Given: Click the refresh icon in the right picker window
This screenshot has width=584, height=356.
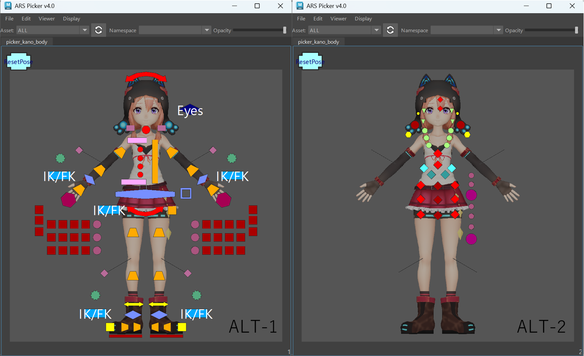Looking at the screenshot, I should [x=390, y=30].
